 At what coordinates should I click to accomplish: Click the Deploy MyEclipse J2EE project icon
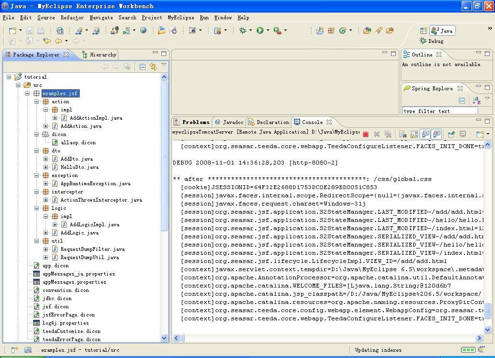point(115,30)
